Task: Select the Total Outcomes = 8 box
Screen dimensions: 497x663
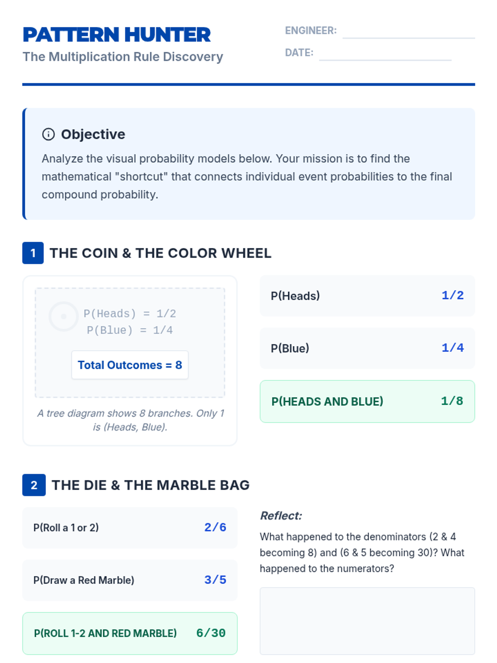Action: click(x=130, y=365)
